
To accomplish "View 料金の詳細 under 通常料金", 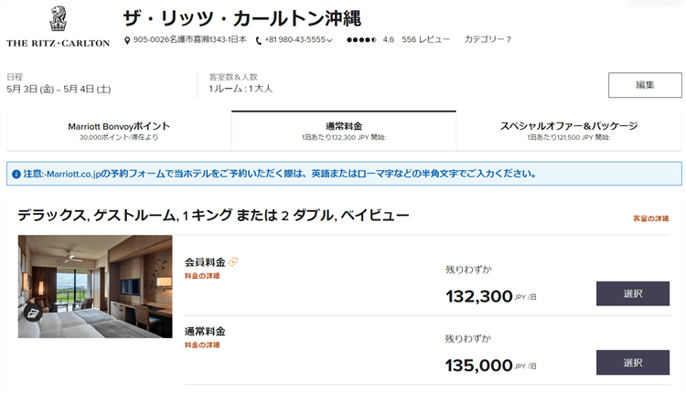I will click(202, 345).
